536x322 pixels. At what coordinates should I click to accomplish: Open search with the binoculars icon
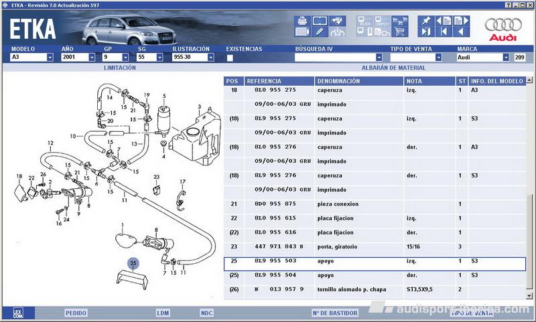pos(337,21)
